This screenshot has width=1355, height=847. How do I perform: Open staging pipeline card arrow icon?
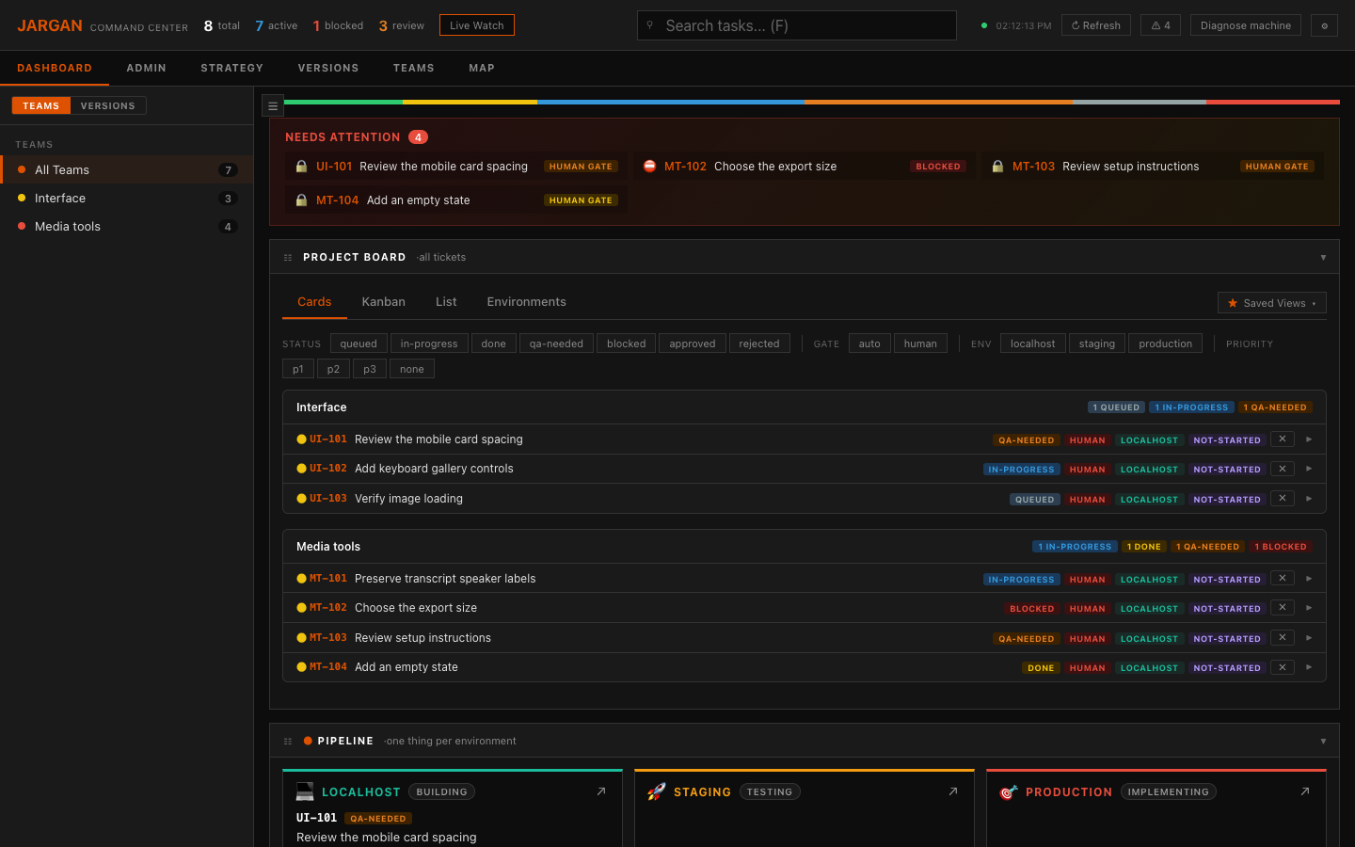coord(953,791)
